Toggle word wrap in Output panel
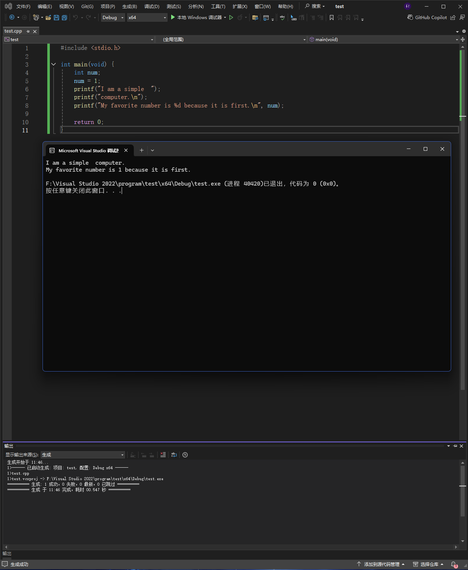The image size is (468, 570). pyautogui.click(x=174, y=455)
